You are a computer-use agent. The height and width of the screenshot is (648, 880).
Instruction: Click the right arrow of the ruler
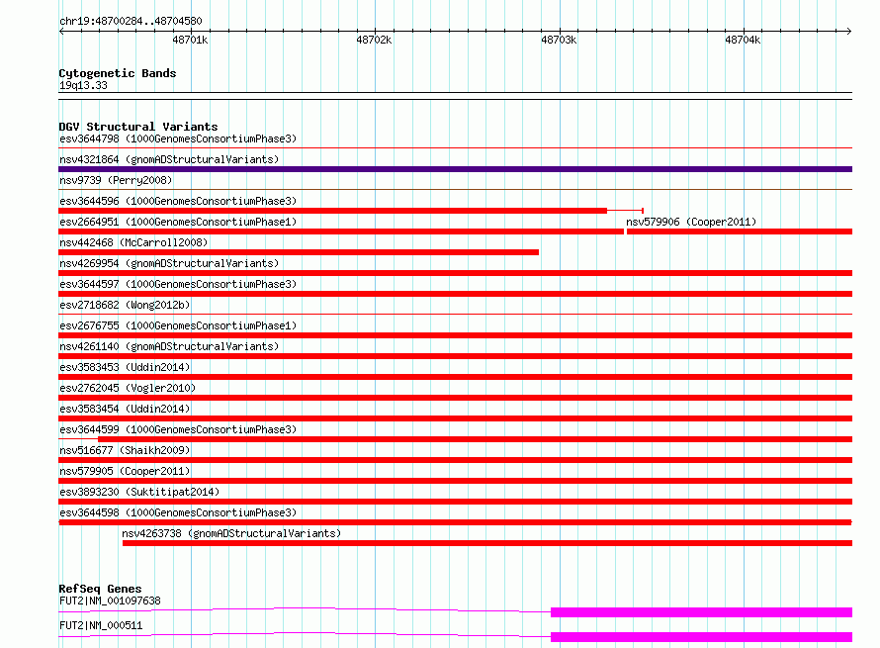click(849, 31)
